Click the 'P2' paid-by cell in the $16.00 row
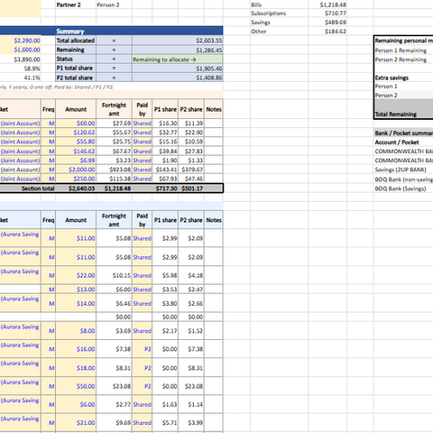The width and height of the screenshot is (433, 433). [142, 349]
